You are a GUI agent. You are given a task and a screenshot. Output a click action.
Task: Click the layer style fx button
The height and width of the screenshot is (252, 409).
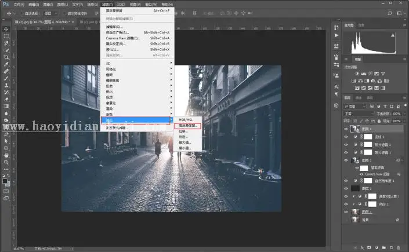[x=363, y=247]
